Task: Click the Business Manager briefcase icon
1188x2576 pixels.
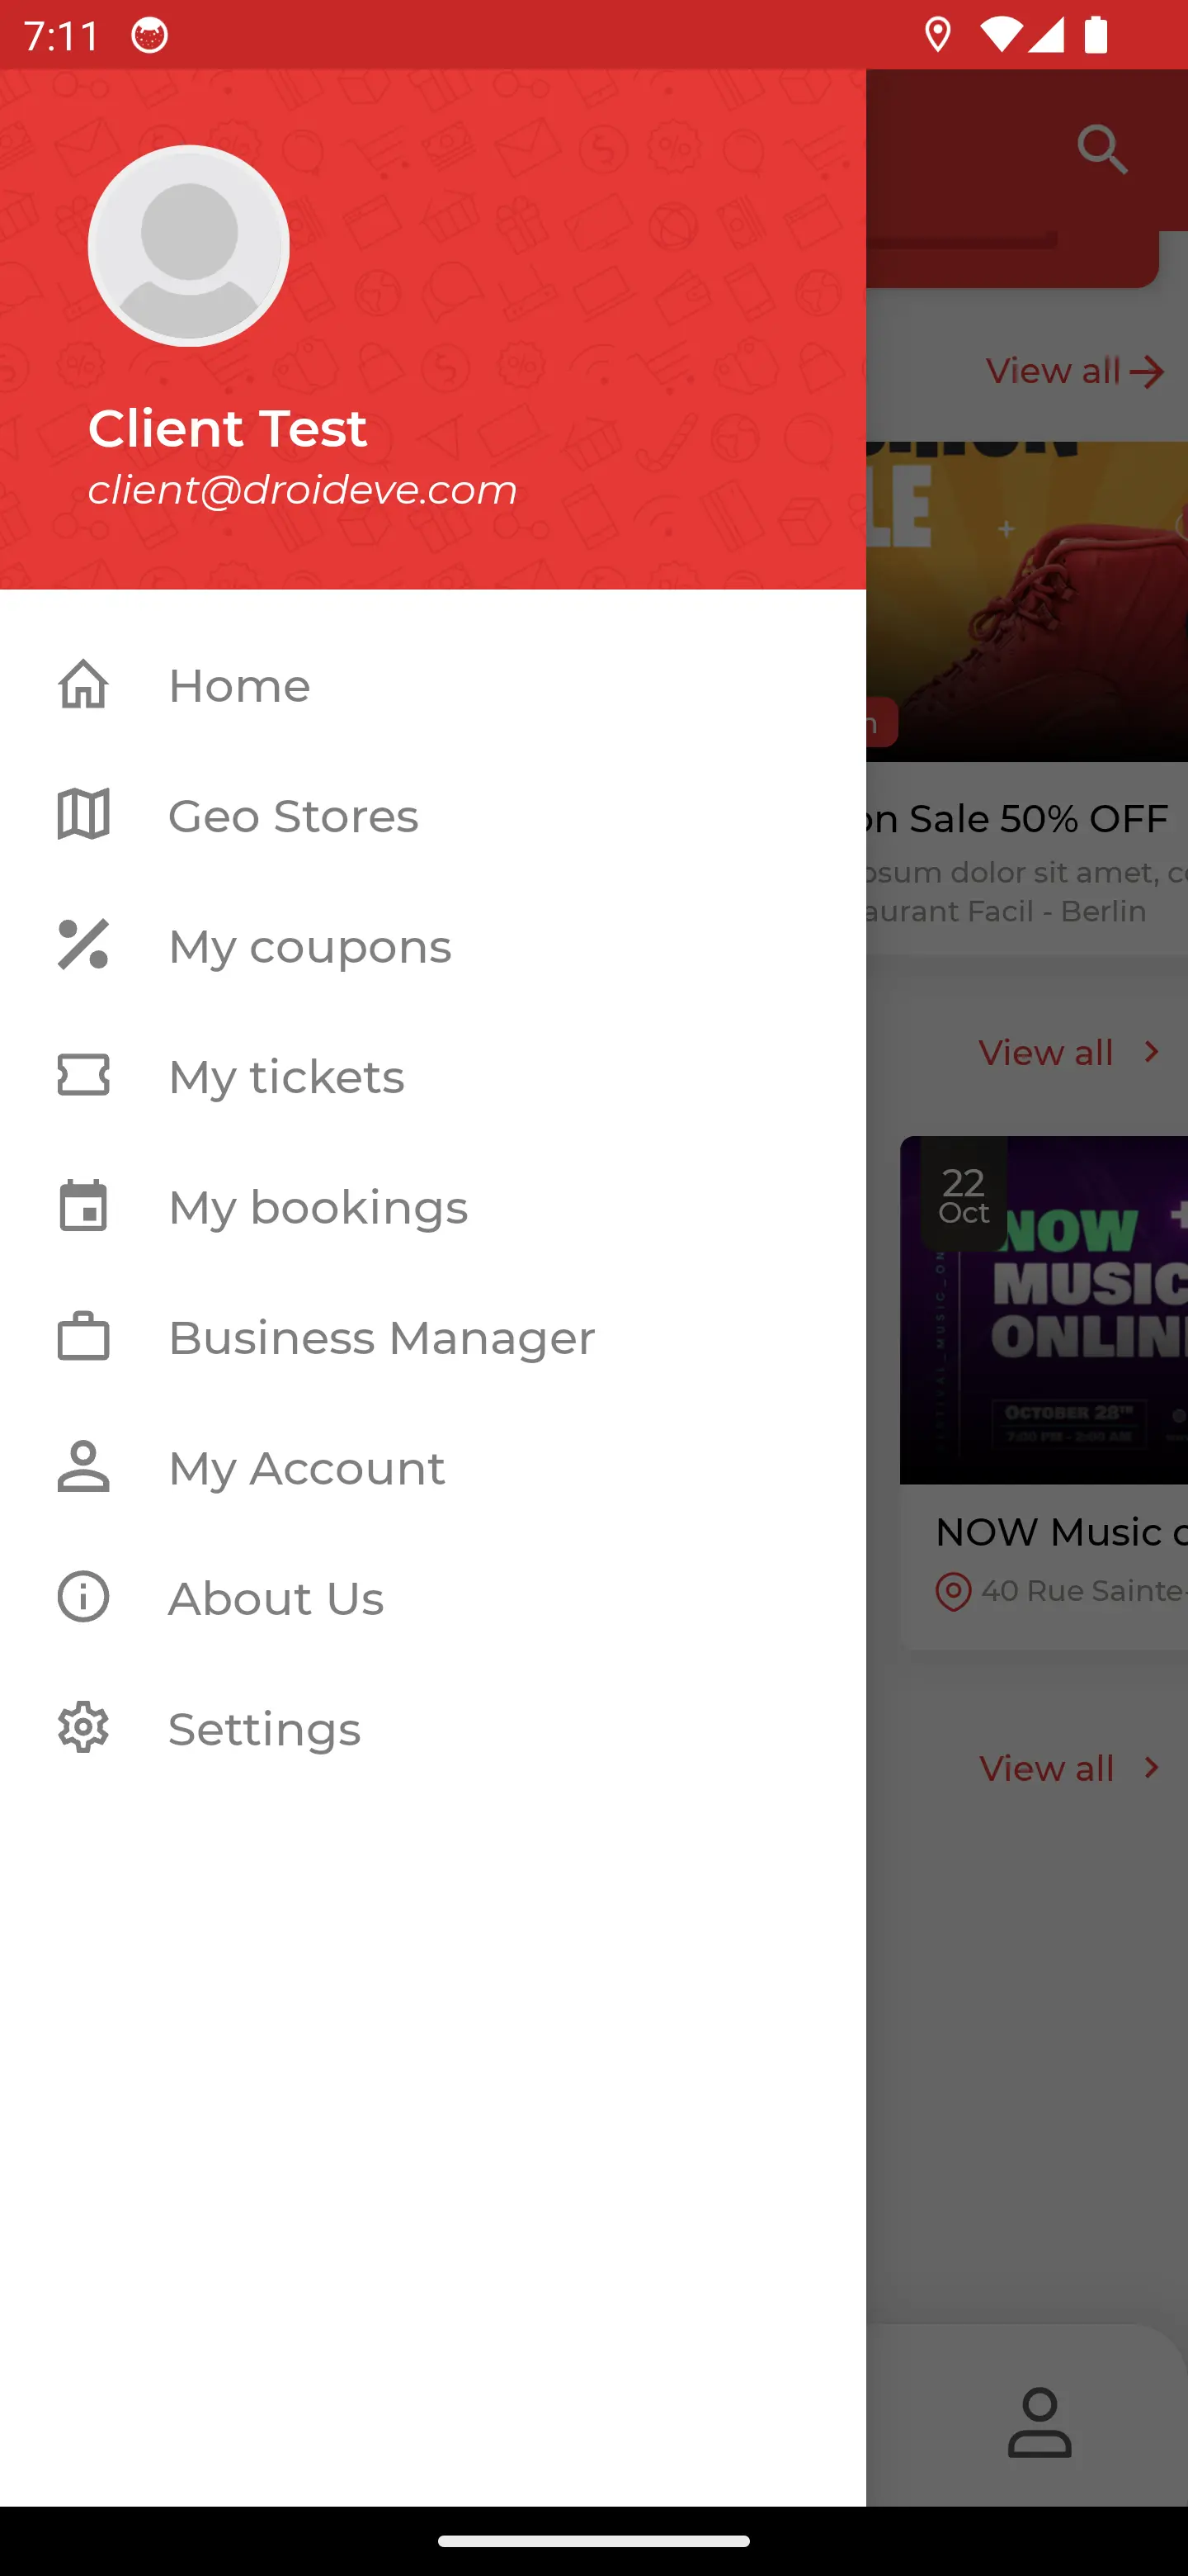Action: point(83,1336)
